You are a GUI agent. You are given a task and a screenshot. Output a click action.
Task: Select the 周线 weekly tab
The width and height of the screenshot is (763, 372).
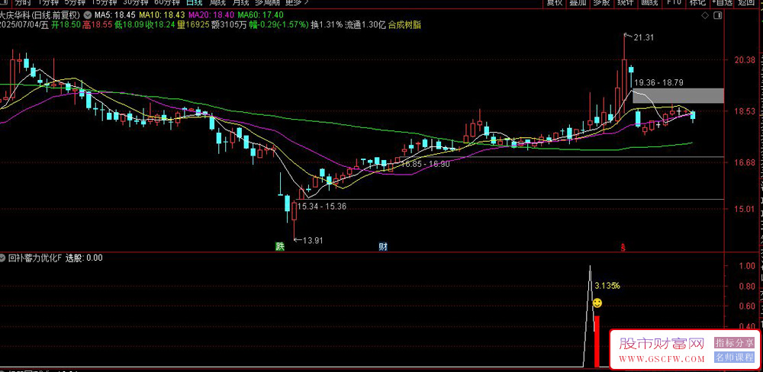tap(217, 2)
